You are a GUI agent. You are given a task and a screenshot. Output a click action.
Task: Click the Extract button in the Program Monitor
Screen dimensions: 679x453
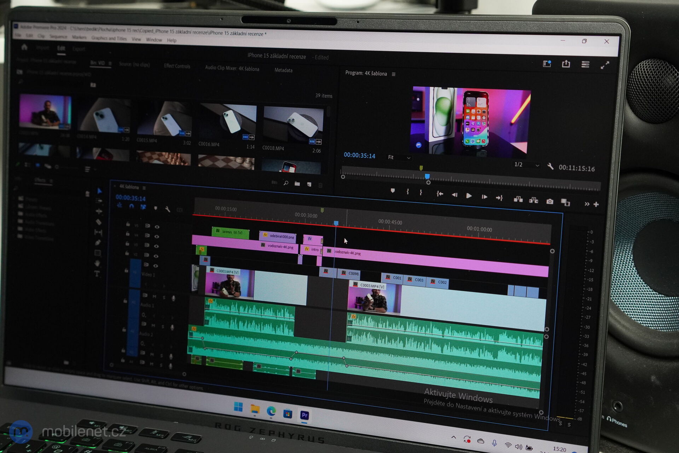point(534,200)
